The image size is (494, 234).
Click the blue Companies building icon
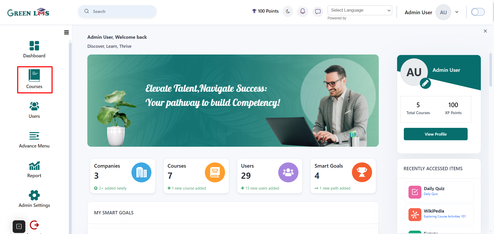[x=141, y=172]
